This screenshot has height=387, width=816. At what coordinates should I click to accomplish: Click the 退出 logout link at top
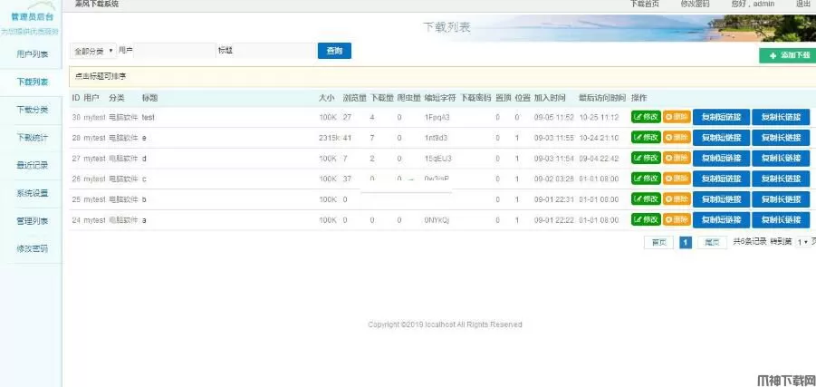click(x=802, y=5)
